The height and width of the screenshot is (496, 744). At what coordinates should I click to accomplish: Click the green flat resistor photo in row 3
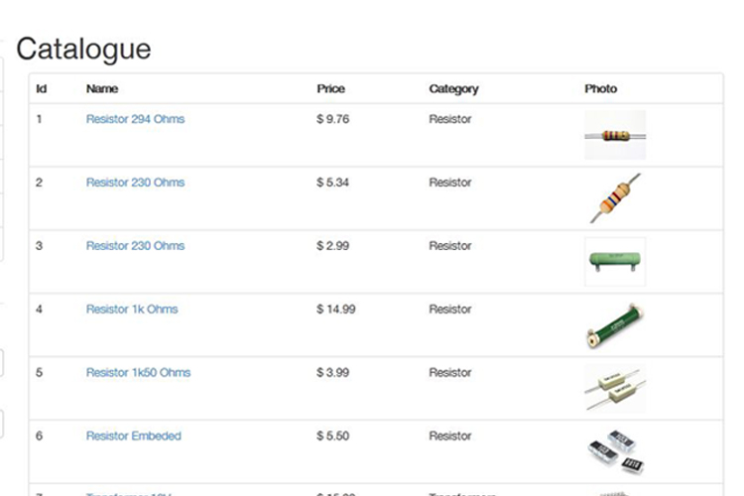pos(615,262)
